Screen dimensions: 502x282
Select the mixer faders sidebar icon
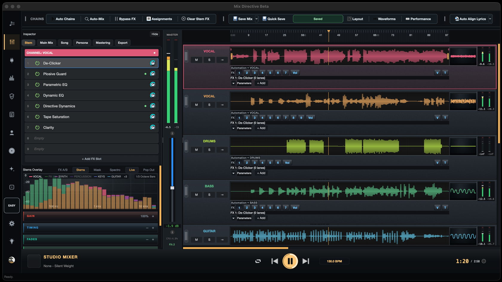coord(12,42)
